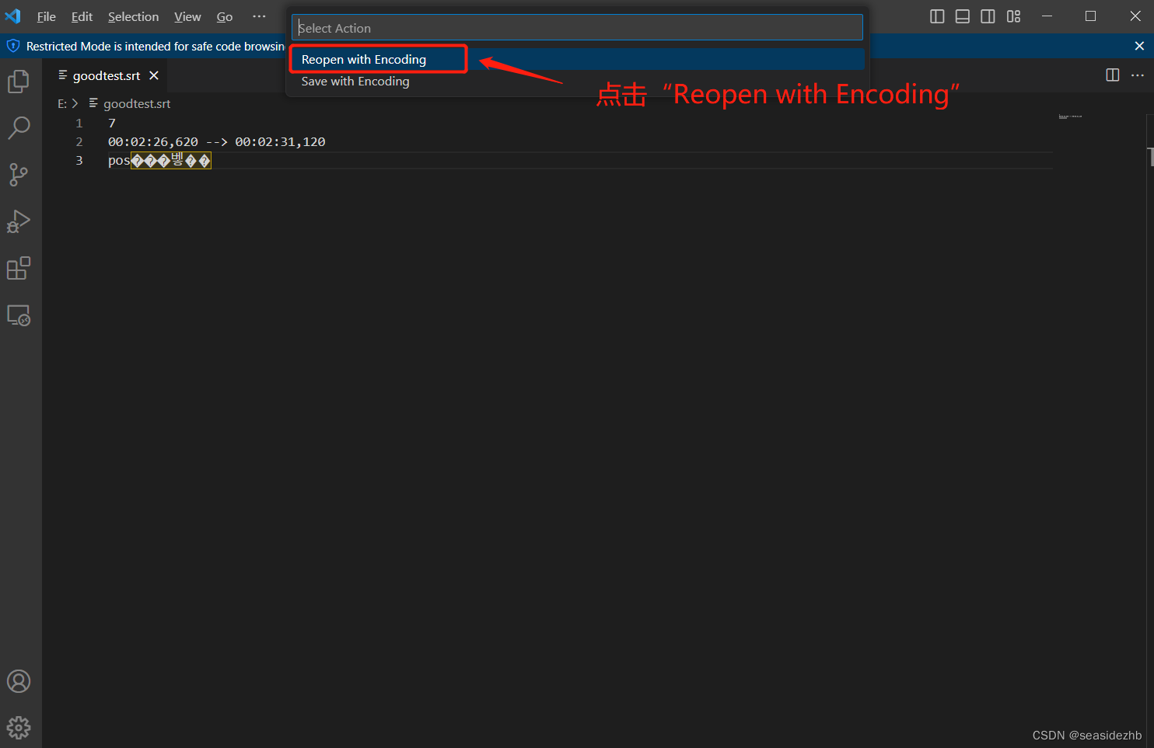Image resolution: width=1154 pixels, height=748 pixels.
Task: Open the Selection menu
Action: 133,16
